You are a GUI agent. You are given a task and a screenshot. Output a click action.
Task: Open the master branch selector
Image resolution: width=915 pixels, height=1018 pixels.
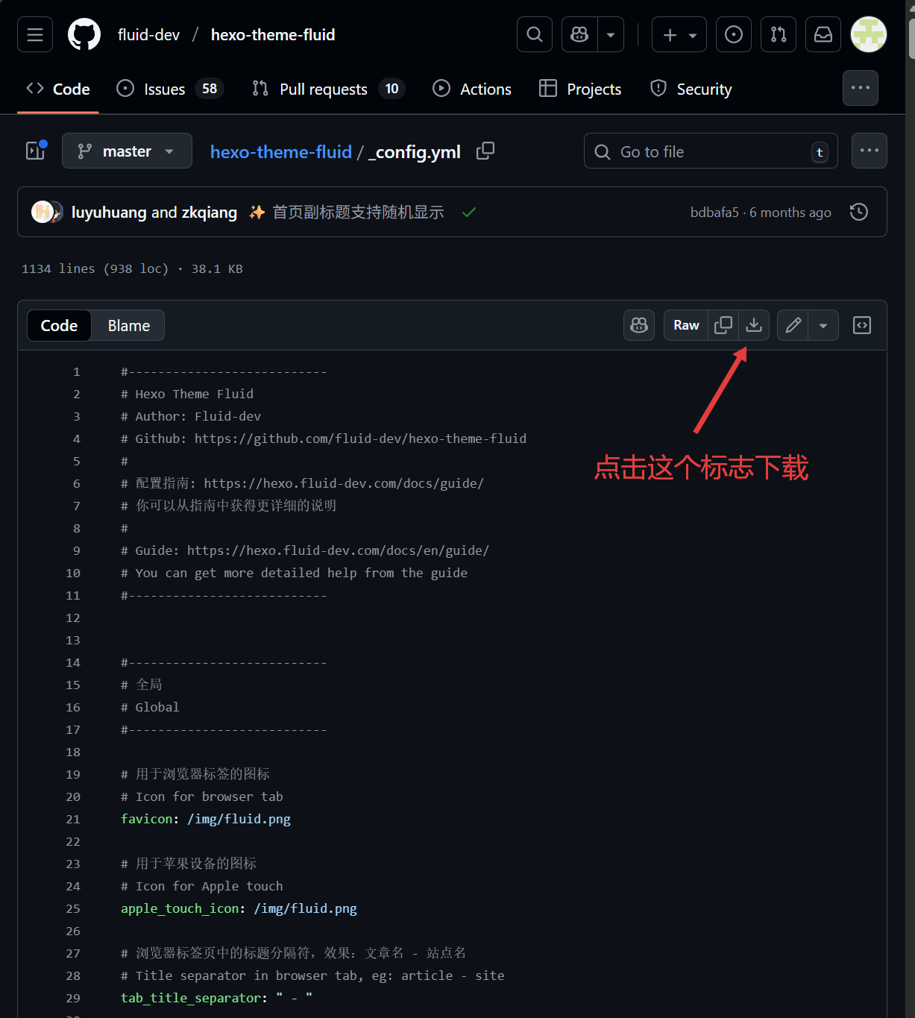[127, 151]
